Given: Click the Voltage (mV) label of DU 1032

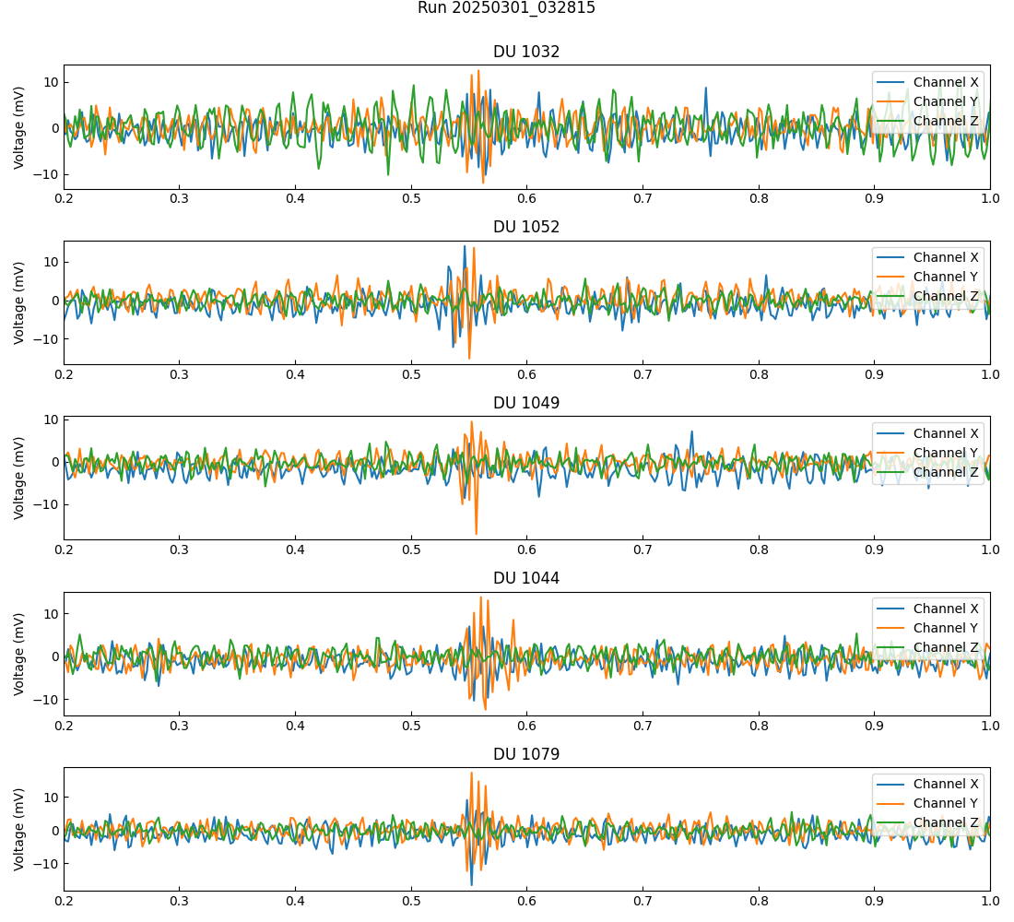Looking at the screenshot, I should (19, 127).
